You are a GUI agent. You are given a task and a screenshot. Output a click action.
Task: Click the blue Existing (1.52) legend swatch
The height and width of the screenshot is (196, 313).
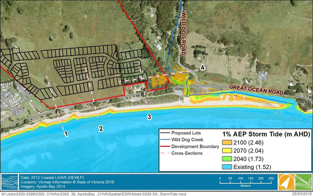coord(227,167)
